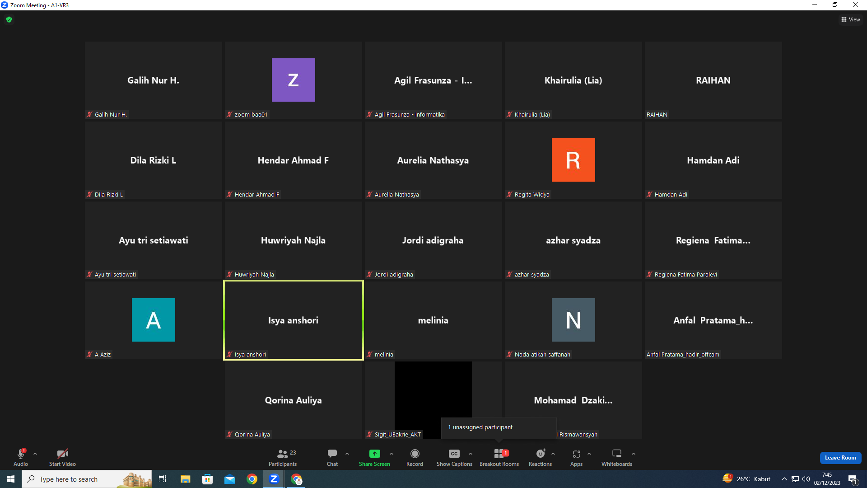Select the Isya anshori highlighted tile
The height and width of the screenshot is (488, 867).
(x=294, y=320)
